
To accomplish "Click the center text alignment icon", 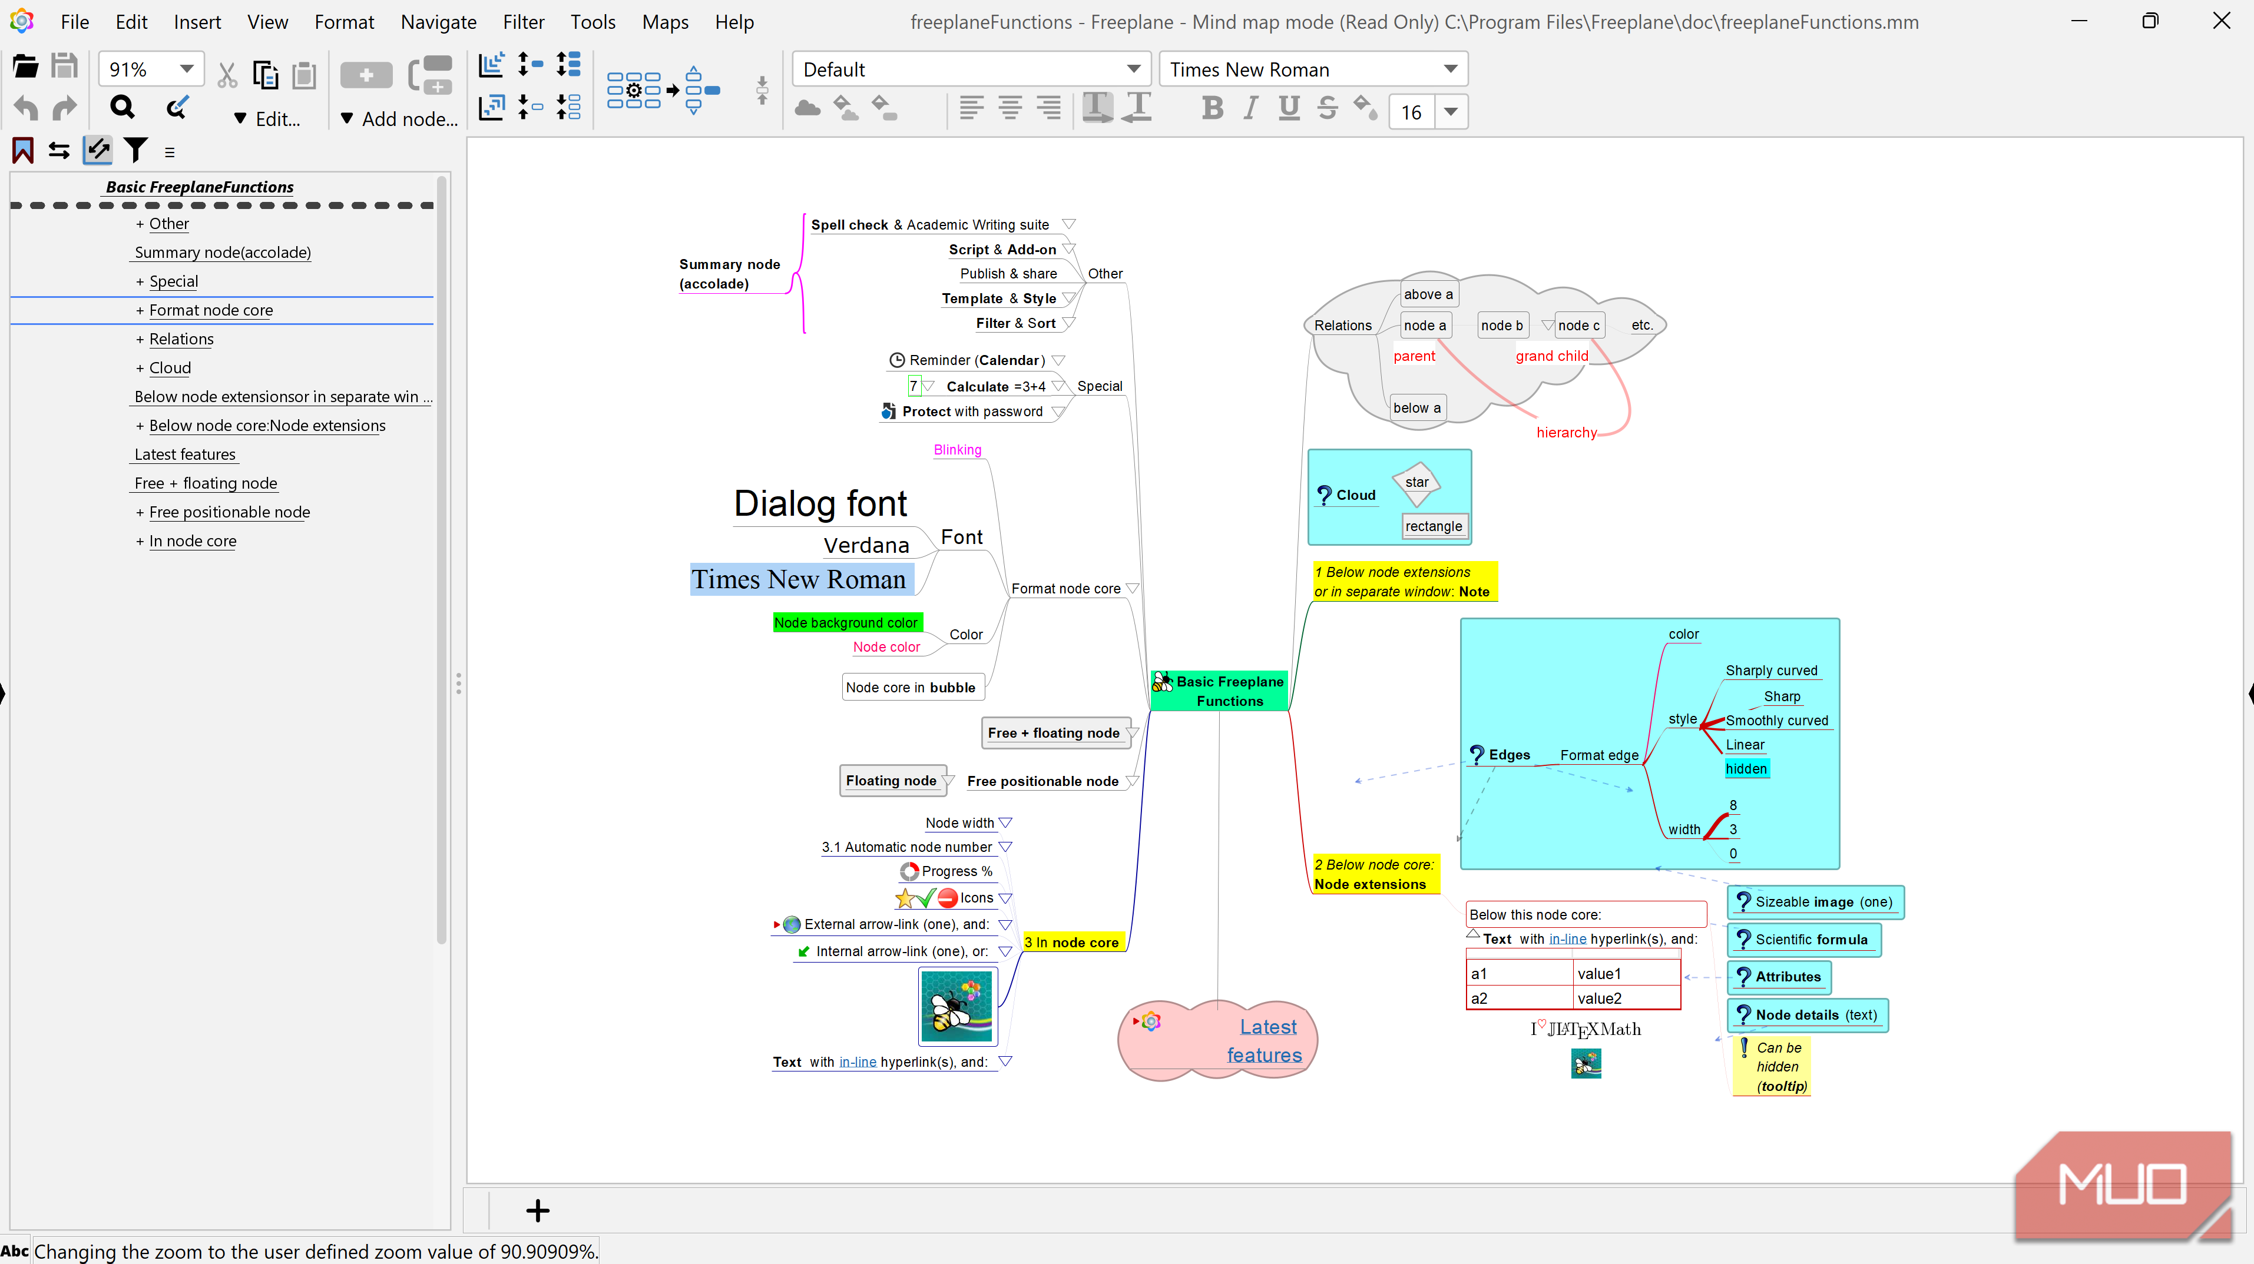I will [1009, 108].
